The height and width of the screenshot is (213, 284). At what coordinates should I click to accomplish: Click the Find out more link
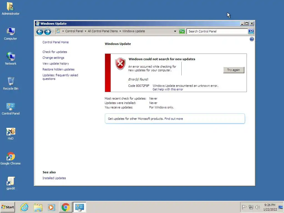tap(174, 119)
